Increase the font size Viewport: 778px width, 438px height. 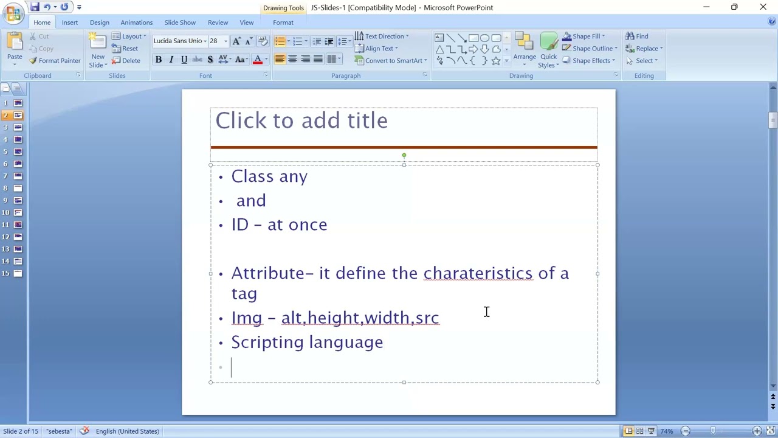236,41
